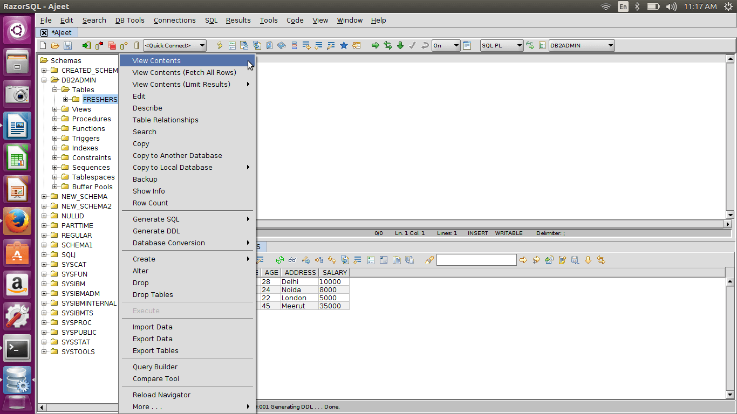
Task: Click the brush icon beside results search box
Action: [x=429, y=260]
